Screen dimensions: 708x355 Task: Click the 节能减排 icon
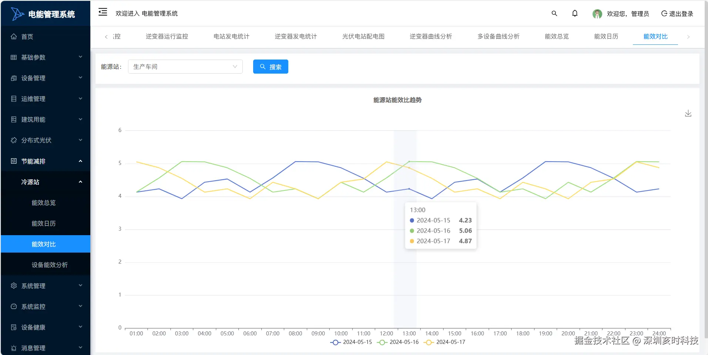[14, 161]
